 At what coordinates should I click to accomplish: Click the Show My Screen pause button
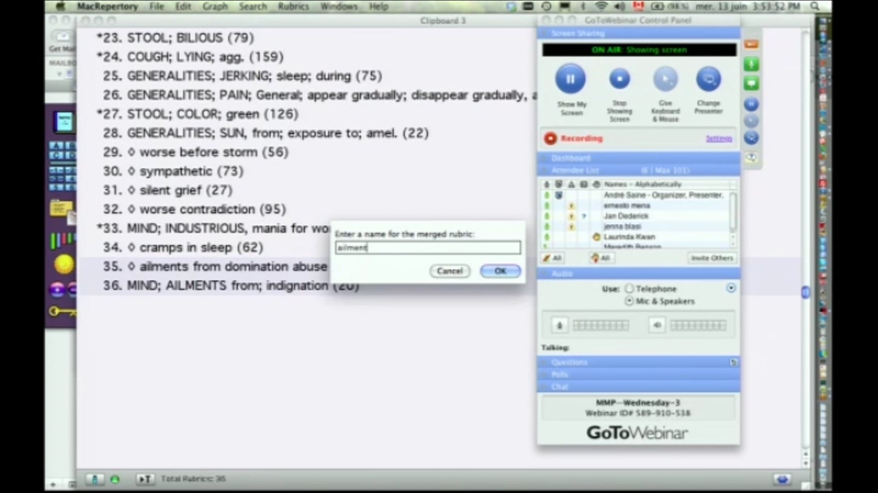tap(570, 79)
